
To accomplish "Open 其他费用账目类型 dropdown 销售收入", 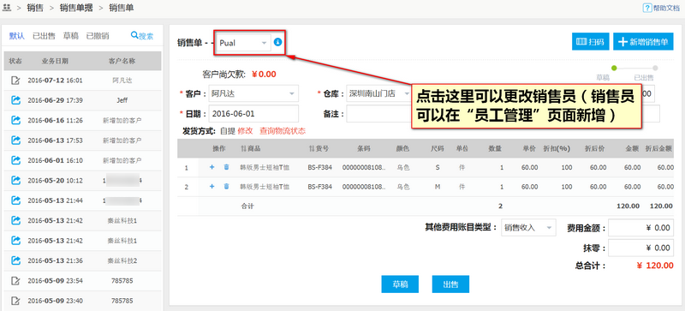I will [x=528, y=228].
